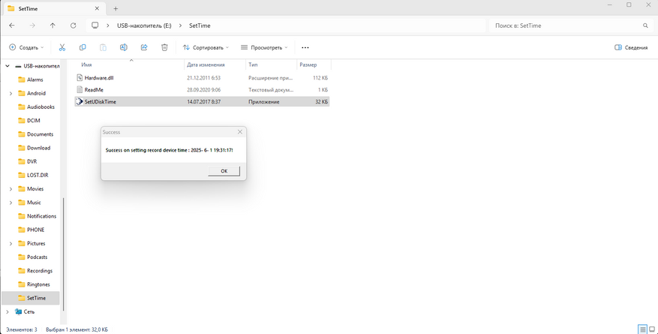Toggle the Сведения details pane
The image size is (658, 334).
[631, 47]
